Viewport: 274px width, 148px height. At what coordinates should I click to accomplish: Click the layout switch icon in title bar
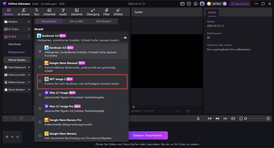click(x=182, y=4)
